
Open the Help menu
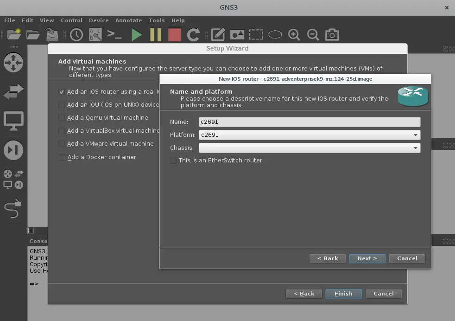[x=178, y=20]
